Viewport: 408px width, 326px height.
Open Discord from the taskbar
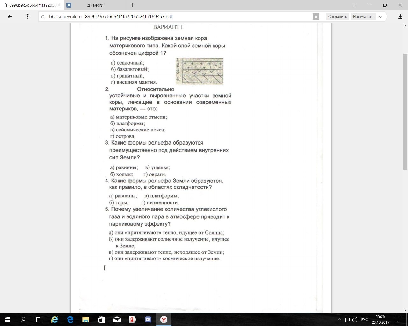pos(148,320)
